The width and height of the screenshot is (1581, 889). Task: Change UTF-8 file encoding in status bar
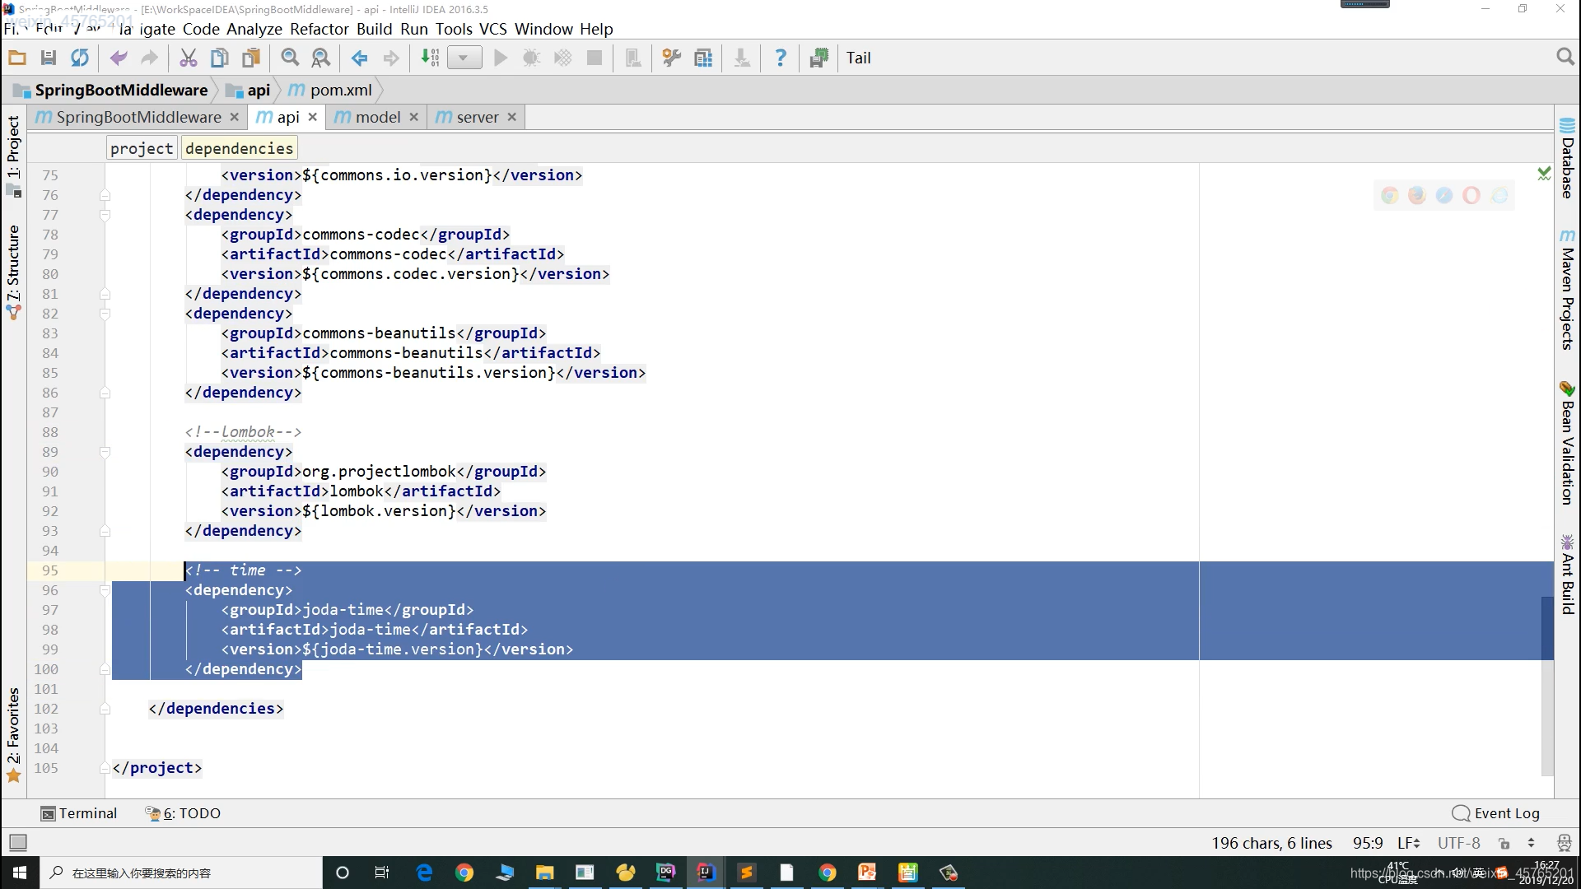coord(1459,843)
